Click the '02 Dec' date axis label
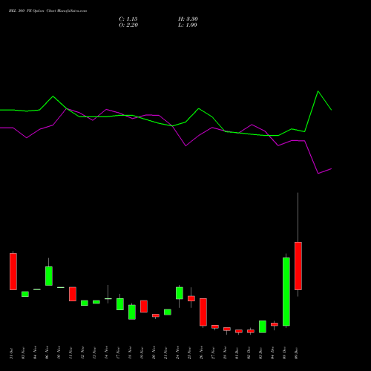371x371 pixels. (x=249, y=353)
